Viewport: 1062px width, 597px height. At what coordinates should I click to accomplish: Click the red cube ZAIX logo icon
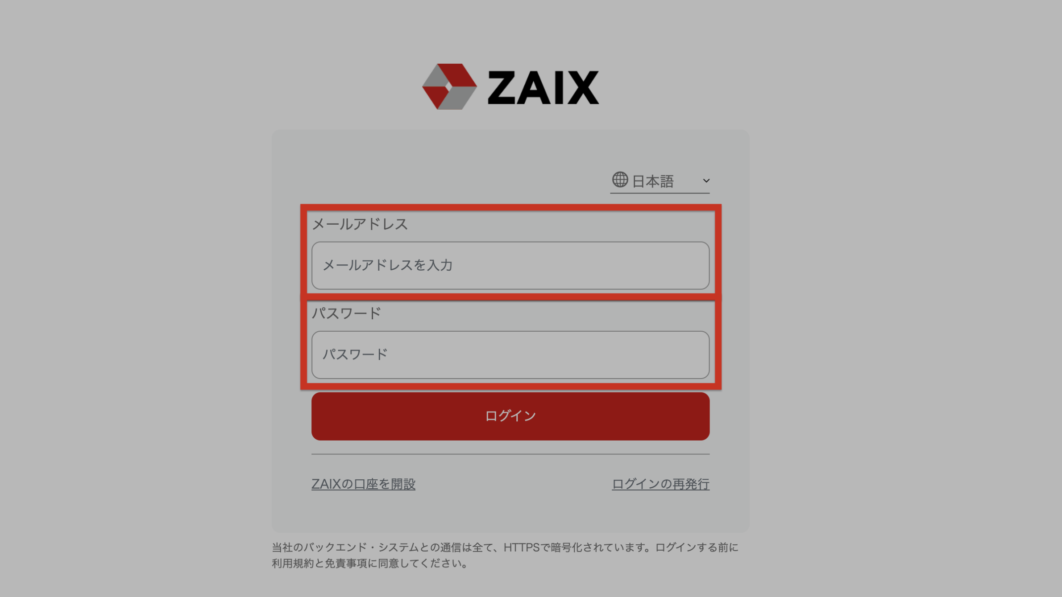449,86
